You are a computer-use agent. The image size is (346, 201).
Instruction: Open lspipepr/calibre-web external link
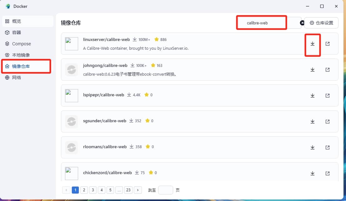click(328, 96)
